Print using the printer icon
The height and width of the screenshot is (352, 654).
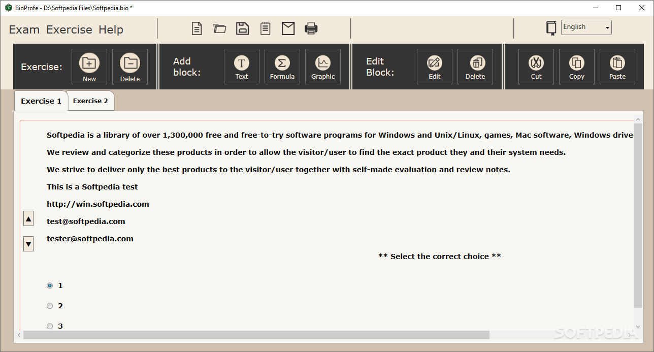(x=311, y=28)
